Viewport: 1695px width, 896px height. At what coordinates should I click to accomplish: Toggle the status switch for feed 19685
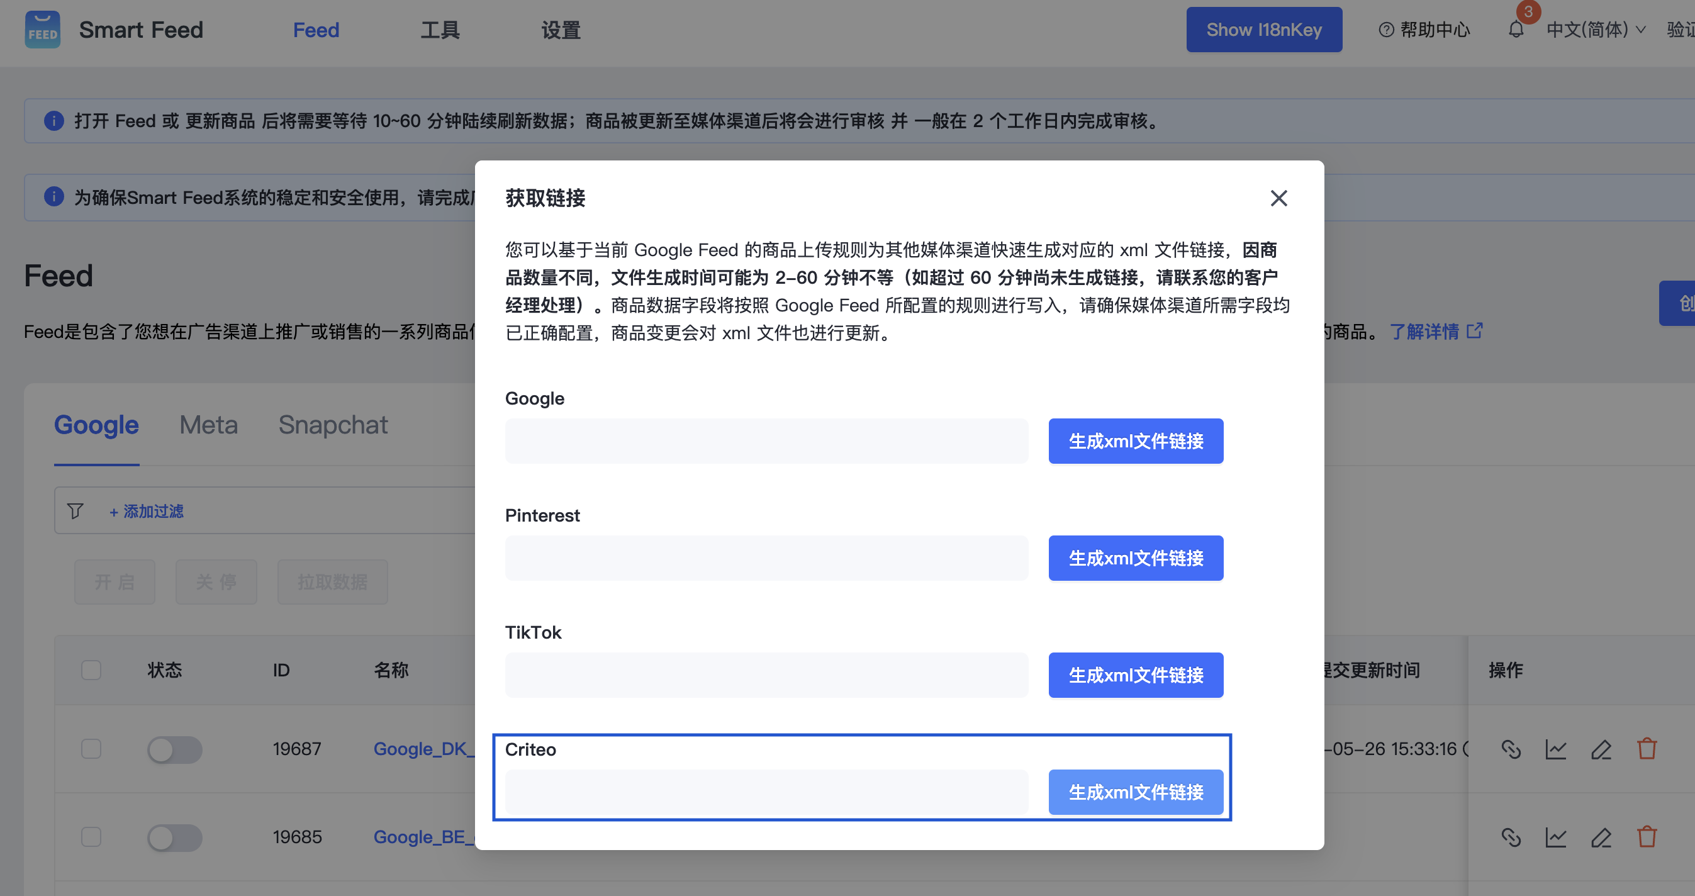tap(174, 837)
